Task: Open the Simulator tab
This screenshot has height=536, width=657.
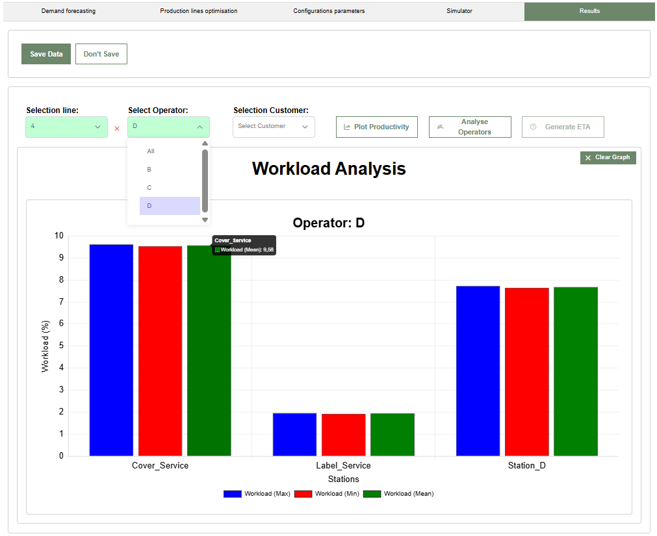Action: [459, 11]
